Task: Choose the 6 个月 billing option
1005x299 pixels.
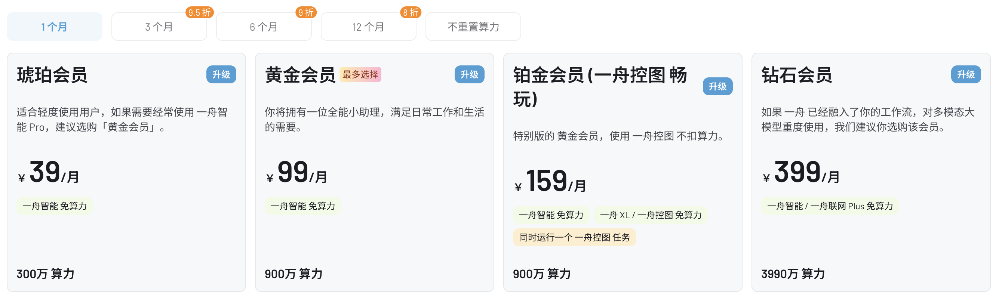Action: pyautogui.click(x=264, y=27)
